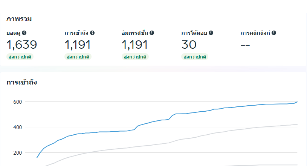Click the 1,191 value under อิมเพรสชั่น
The width and height of the screenshot is (307, 166).
point(134,45)
